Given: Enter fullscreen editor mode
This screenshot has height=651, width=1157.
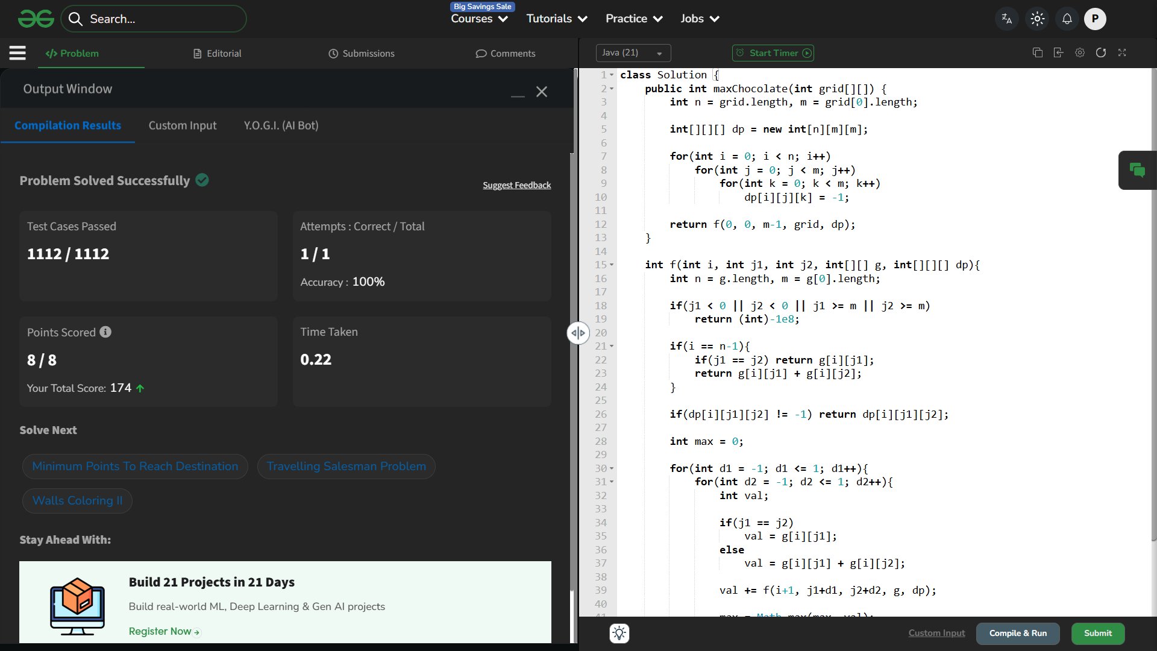Looking at the screenshot, I should [1122, 53].
